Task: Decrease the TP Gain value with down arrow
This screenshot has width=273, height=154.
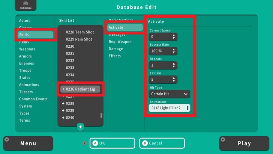Action: 174,81
